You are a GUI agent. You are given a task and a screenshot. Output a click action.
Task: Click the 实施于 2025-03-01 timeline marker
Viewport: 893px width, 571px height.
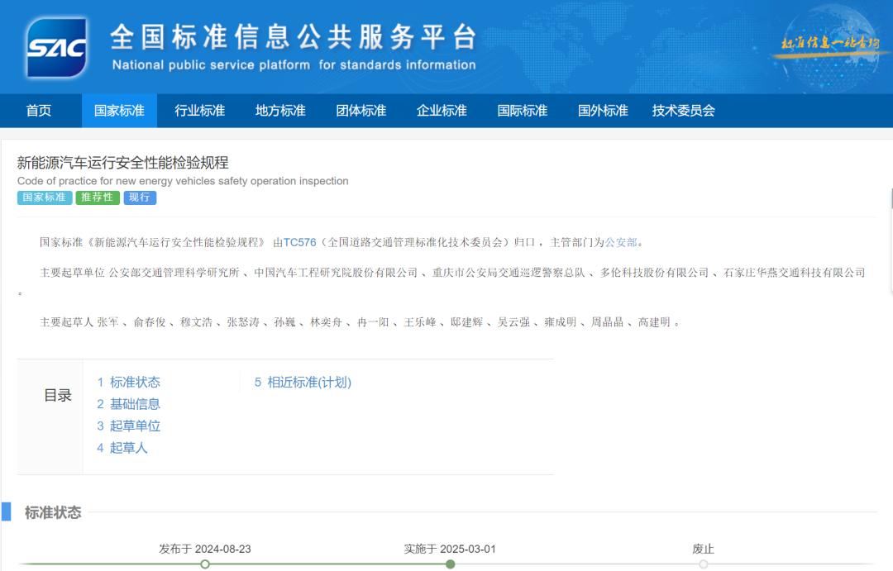[450, 564]
